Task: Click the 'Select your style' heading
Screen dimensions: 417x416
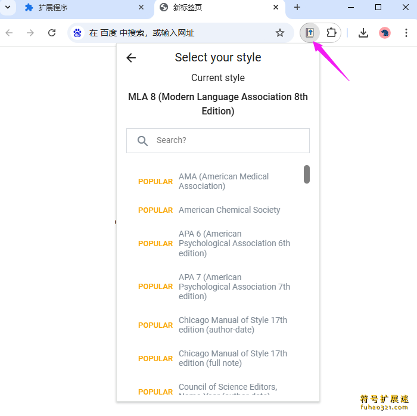Action: 218,57
